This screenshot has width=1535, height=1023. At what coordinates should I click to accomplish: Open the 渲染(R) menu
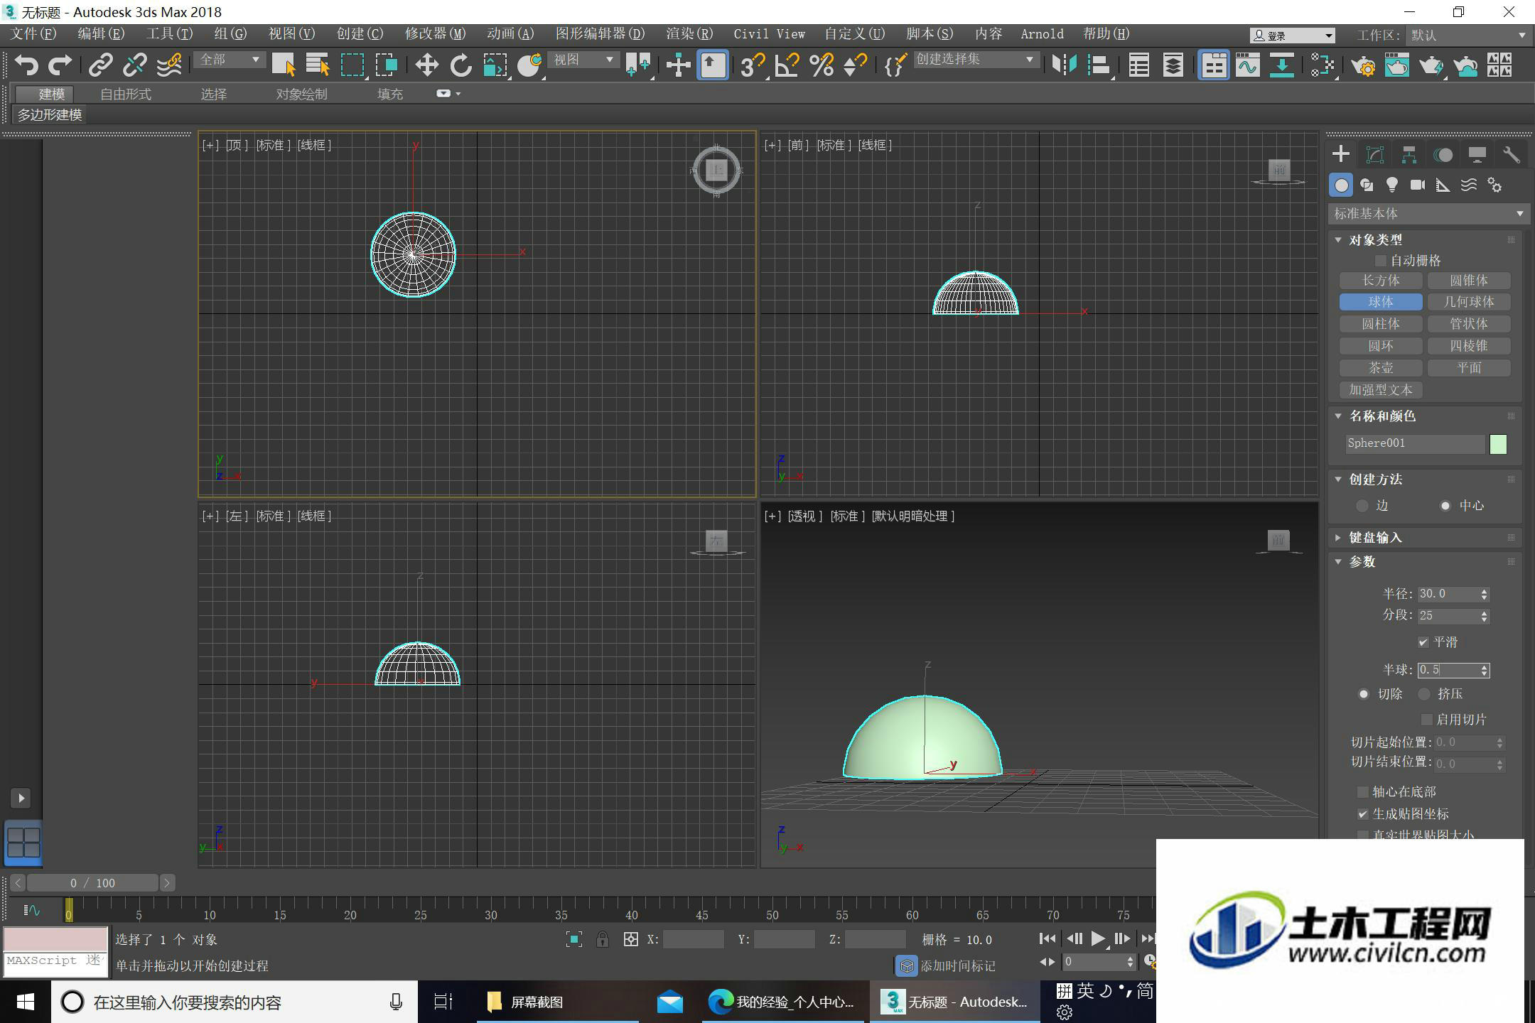click(689, 33)
